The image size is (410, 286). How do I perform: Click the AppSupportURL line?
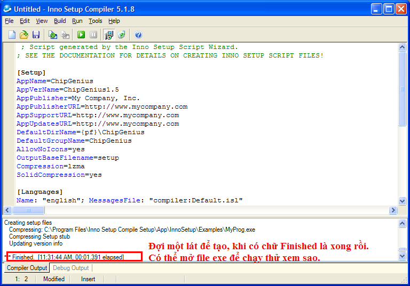pyautogui.click(x=98, y=115)
